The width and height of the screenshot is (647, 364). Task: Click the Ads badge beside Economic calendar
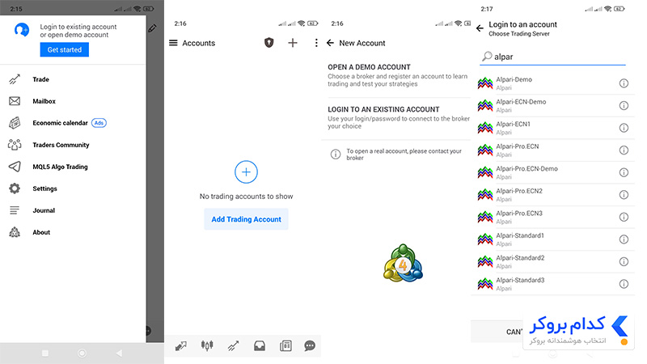point(99,123)
